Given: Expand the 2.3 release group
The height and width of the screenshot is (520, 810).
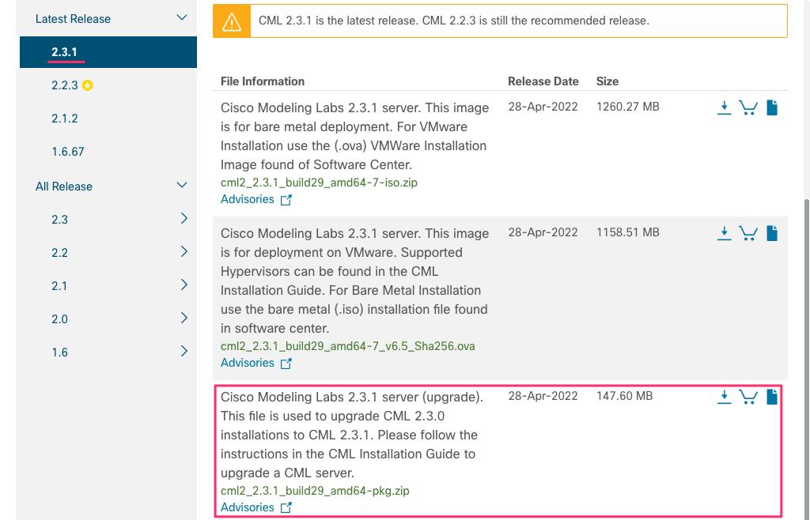Looking at the screenshot, I should [184, 218].
